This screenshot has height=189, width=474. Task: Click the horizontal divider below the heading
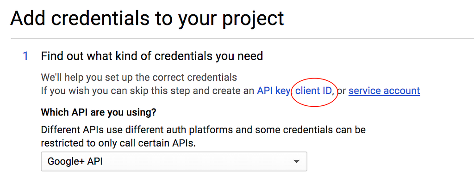242,39
